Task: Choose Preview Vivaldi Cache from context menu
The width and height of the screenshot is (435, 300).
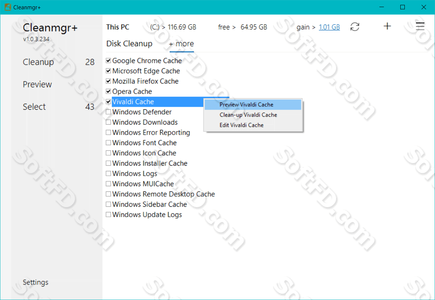Action: pos(253,104)
